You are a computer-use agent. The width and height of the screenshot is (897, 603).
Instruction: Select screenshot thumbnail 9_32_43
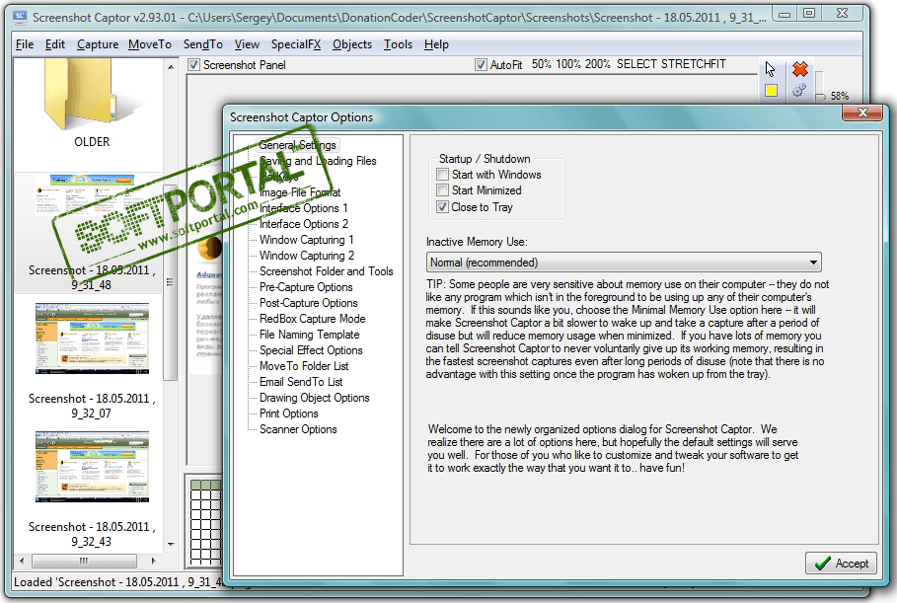pyautogui.click(x=92, y=467)
